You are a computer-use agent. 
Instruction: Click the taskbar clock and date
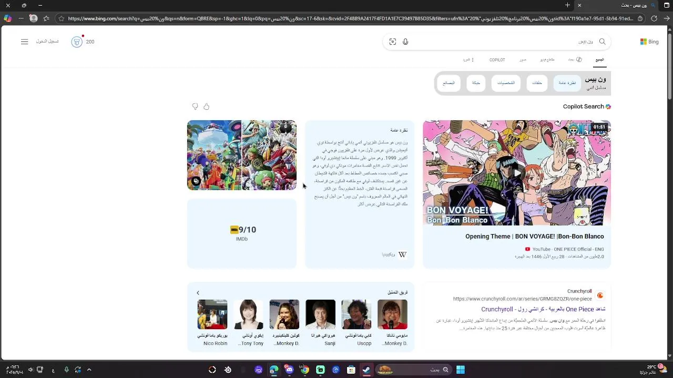14,370
